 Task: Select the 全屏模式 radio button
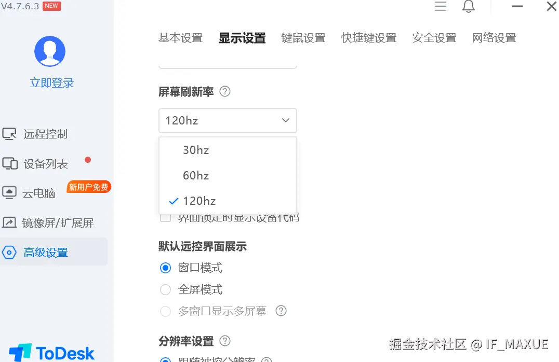click(165, 289)
